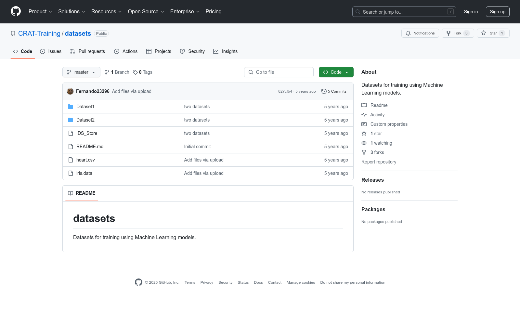
Task: Click the Sign up button
Action: (x=498, y=12)
